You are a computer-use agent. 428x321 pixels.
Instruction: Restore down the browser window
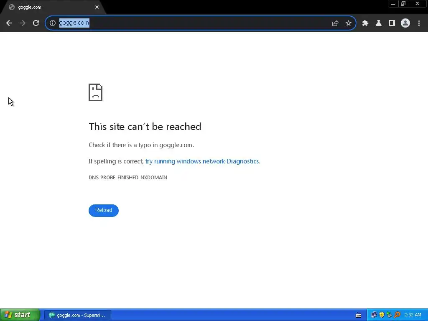coord(403,4)
